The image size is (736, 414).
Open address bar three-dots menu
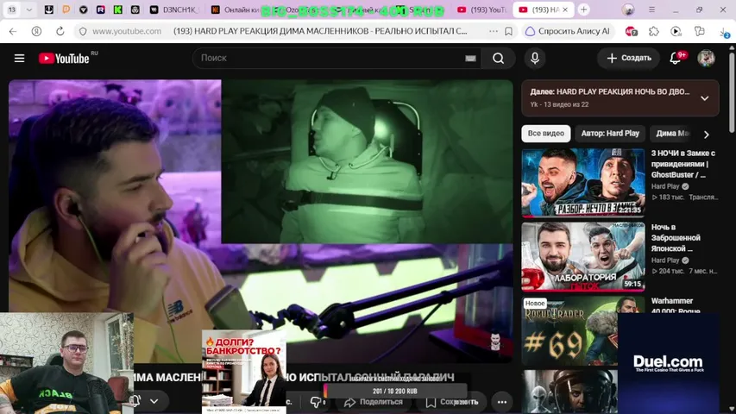tap(493, 31)
